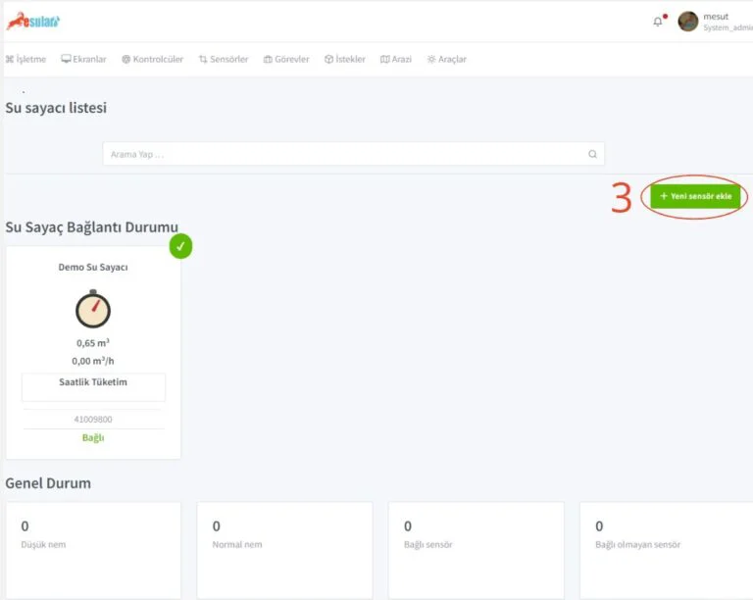Click the Düşük nem status card

(x=93, y=549)
